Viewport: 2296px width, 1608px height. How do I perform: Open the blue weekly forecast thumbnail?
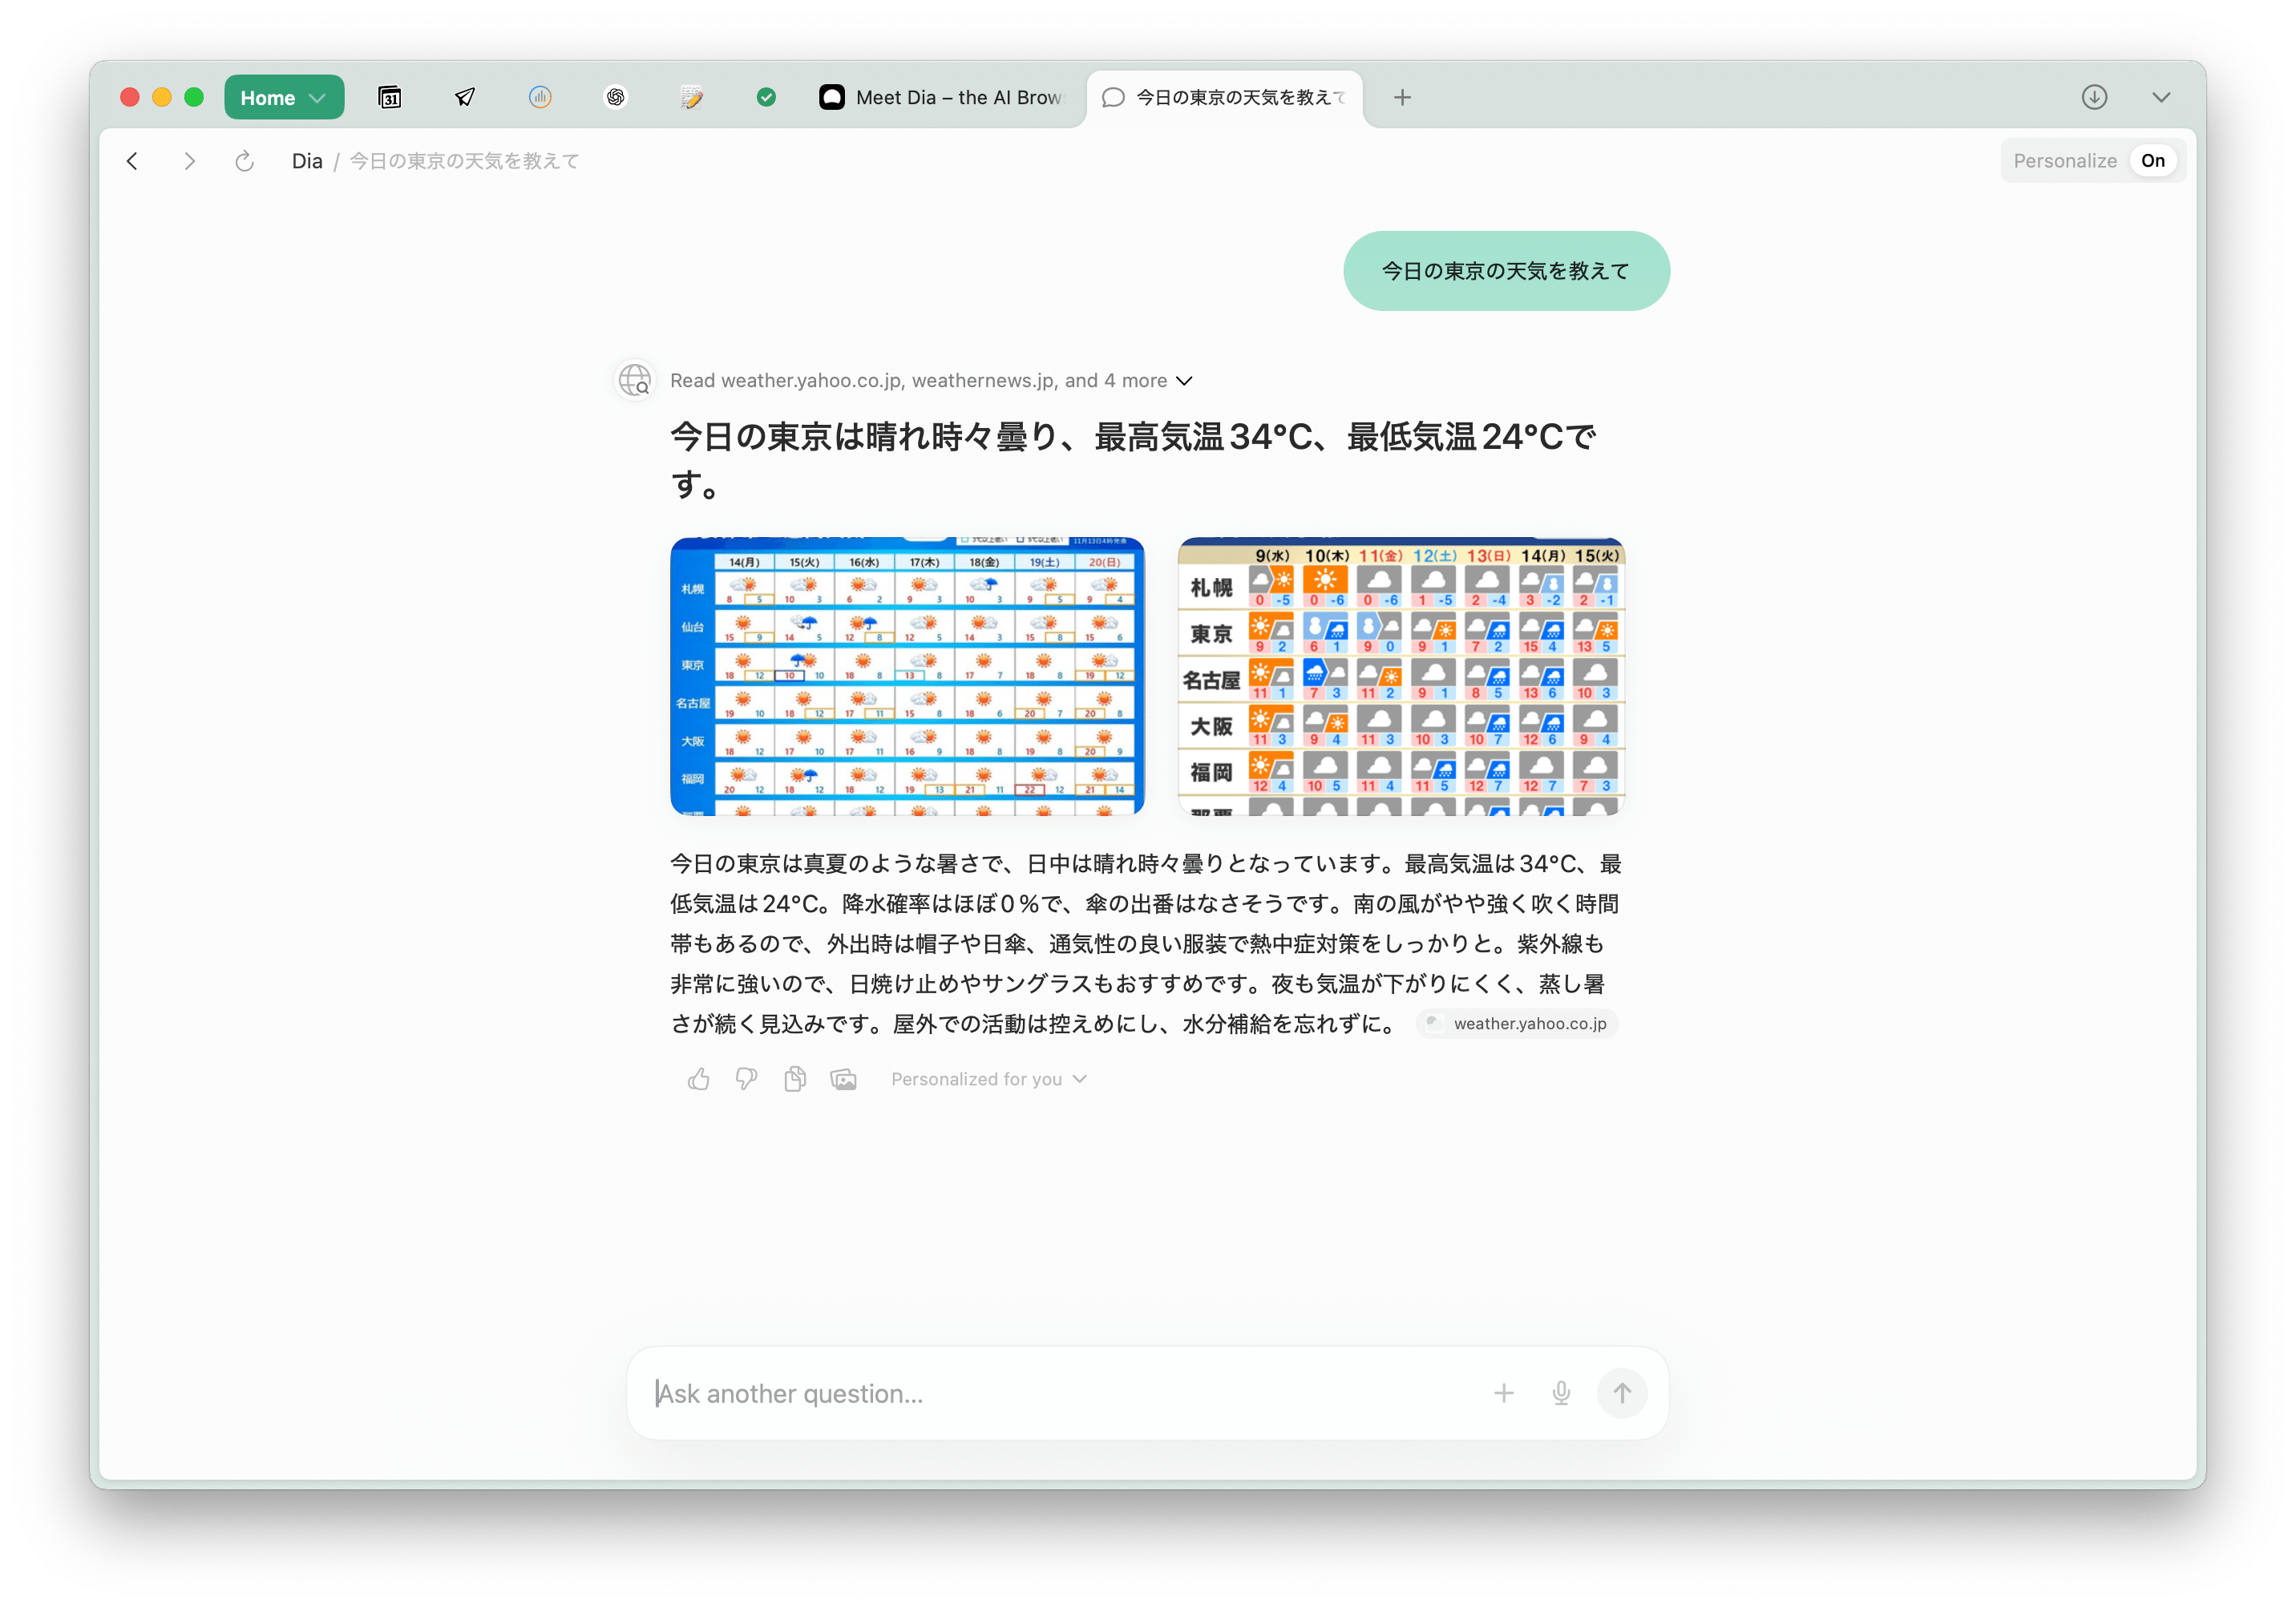coord(907,676)
